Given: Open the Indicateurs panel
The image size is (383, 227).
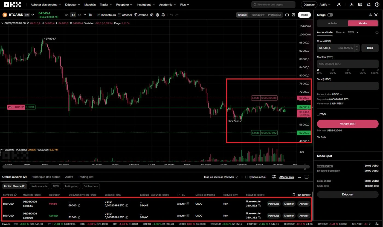Looking at the screenshot, I should (x=106, y=15).
